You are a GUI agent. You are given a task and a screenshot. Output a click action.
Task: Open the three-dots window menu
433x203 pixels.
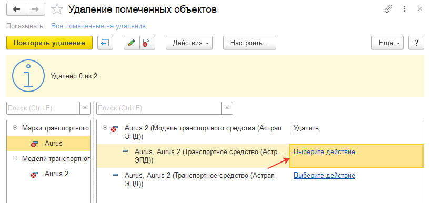point(404,9)
